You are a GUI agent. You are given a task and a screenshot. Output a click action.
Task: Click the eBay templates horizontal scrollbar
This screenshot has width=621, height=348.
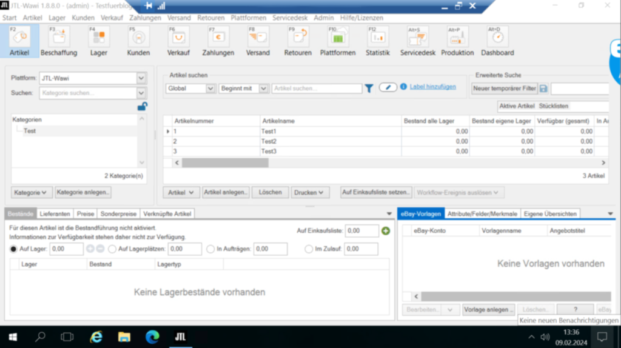515,296
